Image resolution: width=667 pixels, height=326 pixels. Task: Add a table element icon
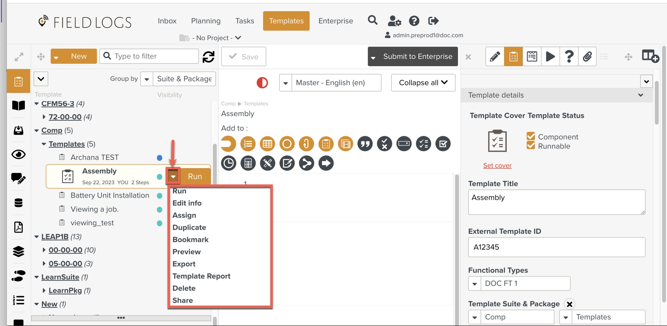coord(267,144)
